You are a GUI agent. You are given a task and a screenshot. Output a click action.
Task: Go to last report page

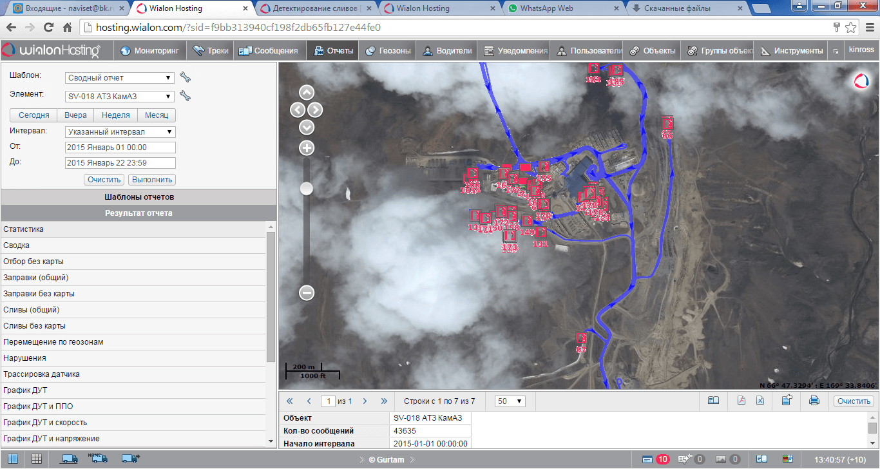385,401
